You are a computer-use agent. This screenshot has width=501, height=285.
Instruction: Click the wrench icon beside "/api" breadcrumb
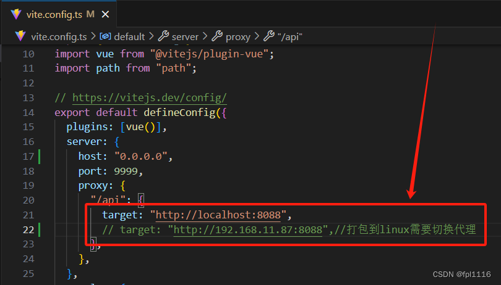[269, 36]
